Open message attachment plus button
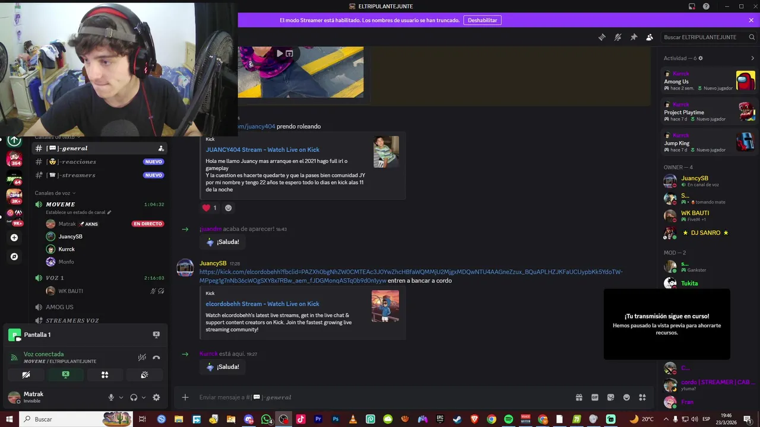This screenshot has width=760, height=427. [185, 397]
